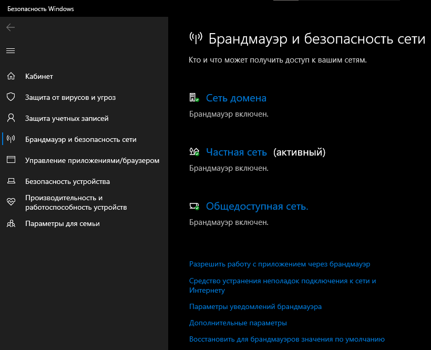Click Брандмауэр включен under Сеть домена
431x350 pixels.
pyautogui.click(x=229, y=114)
